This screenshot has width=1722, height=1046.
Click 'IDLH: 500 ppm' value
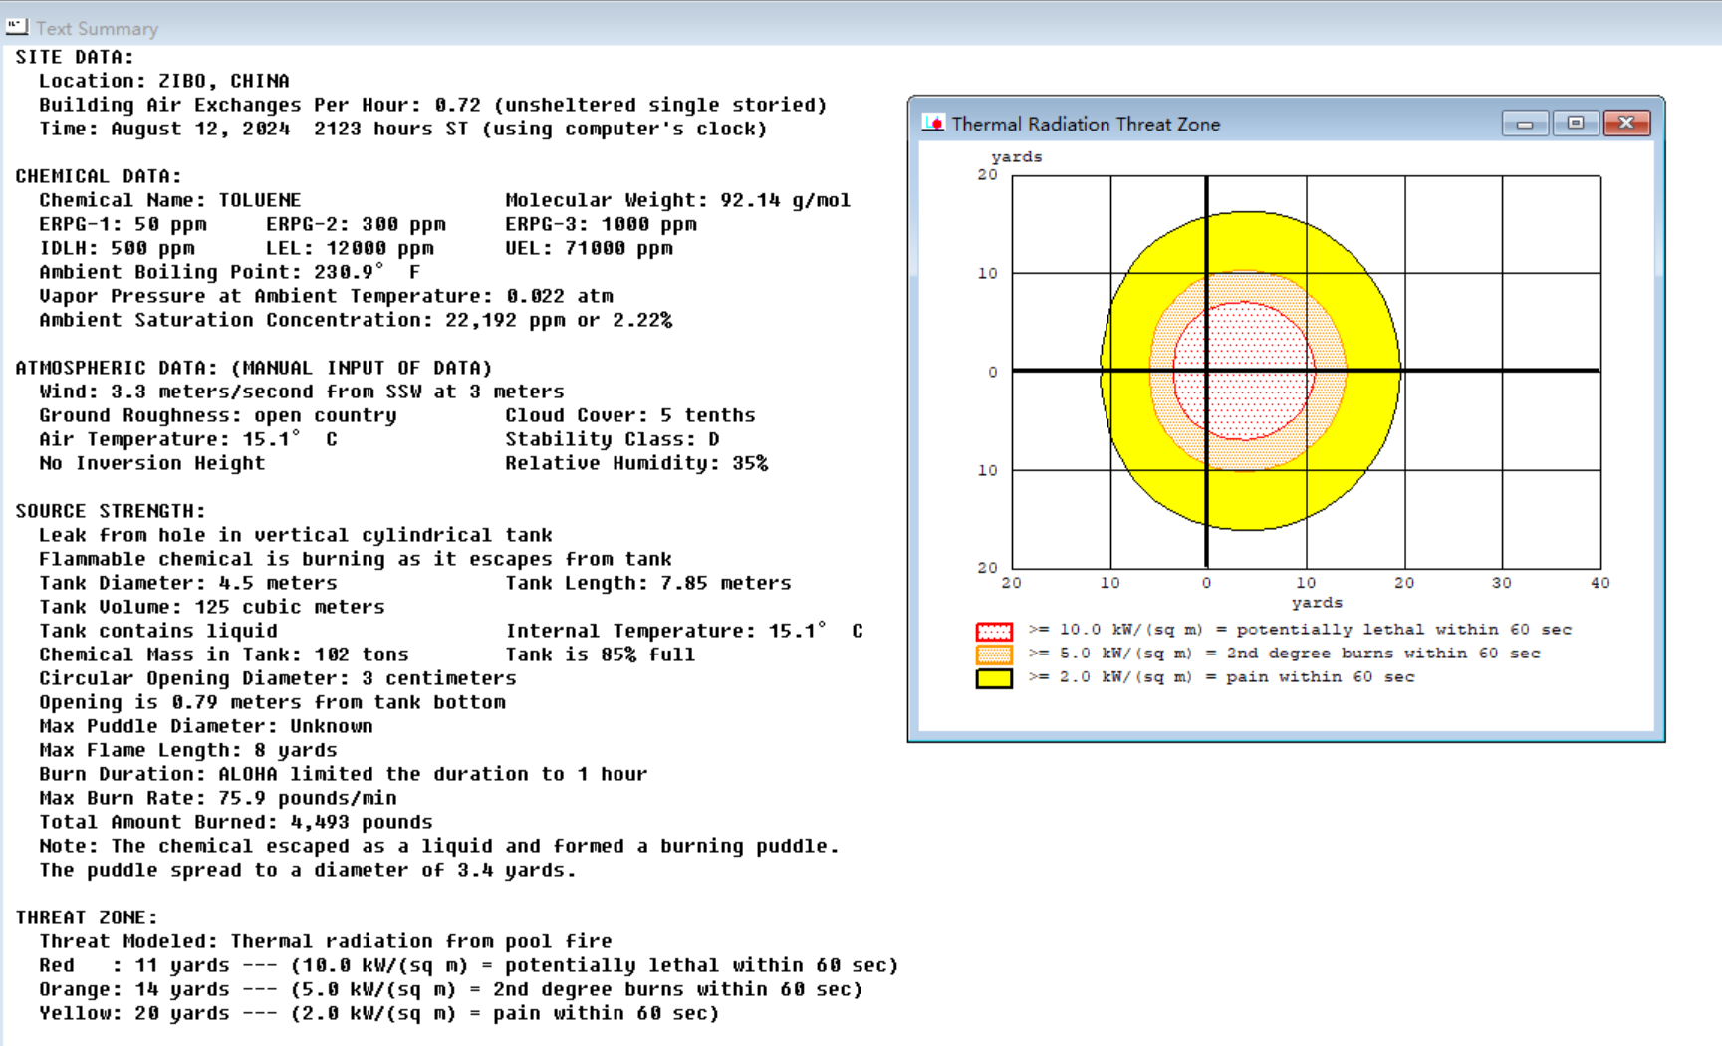[x=117, y=248]
